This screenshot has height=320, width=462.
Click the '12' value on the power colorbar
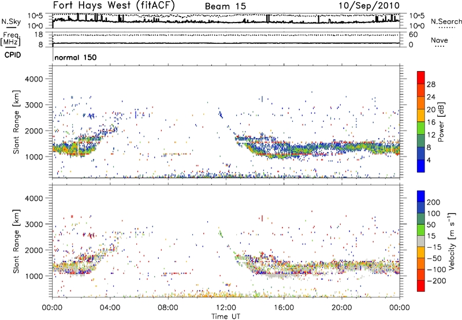[431, 135]
